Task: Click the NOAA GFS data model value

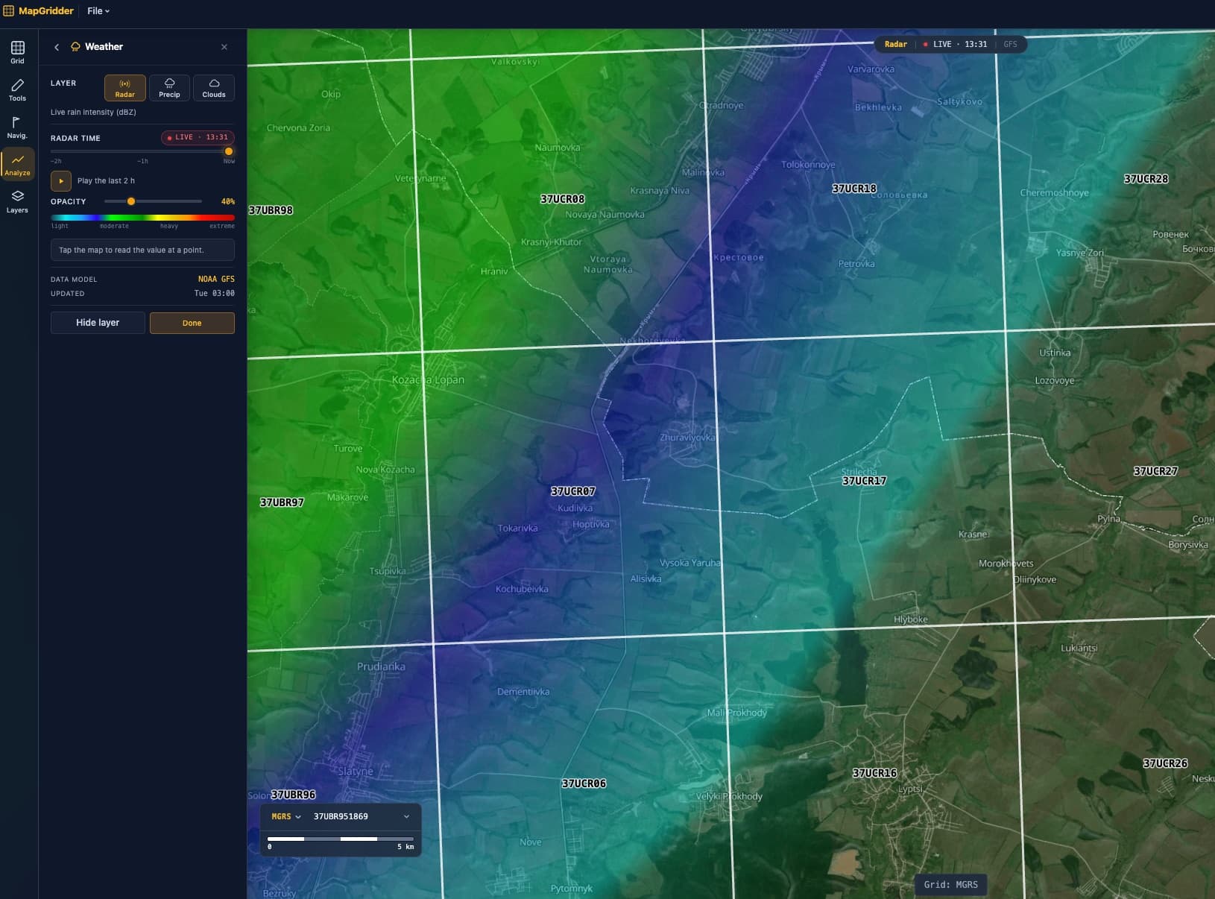Action: [x=216, y=279]
